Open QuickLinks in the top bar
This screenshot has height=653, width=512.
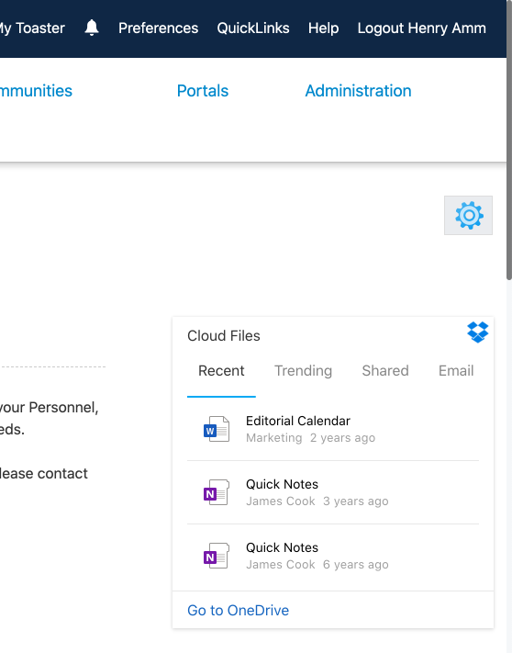tap(253, 28)
